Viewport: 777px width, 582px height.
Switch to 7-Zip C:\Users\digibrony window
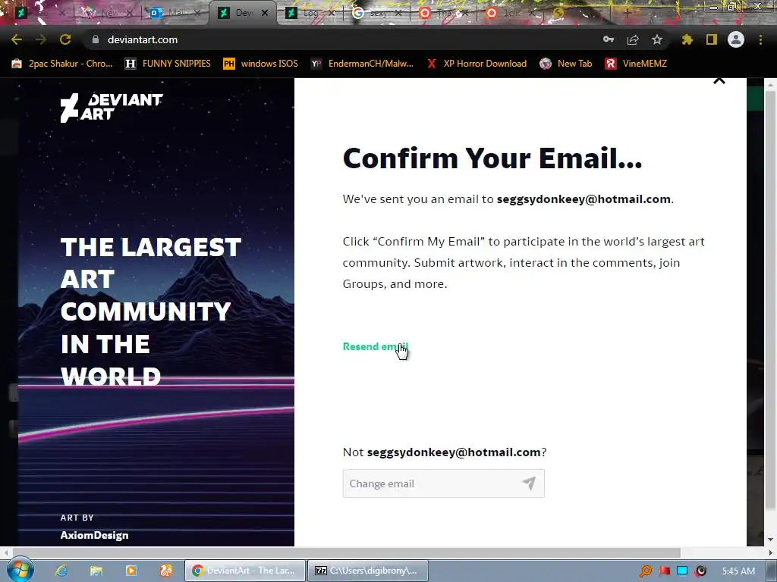click(x=368, y=571)
